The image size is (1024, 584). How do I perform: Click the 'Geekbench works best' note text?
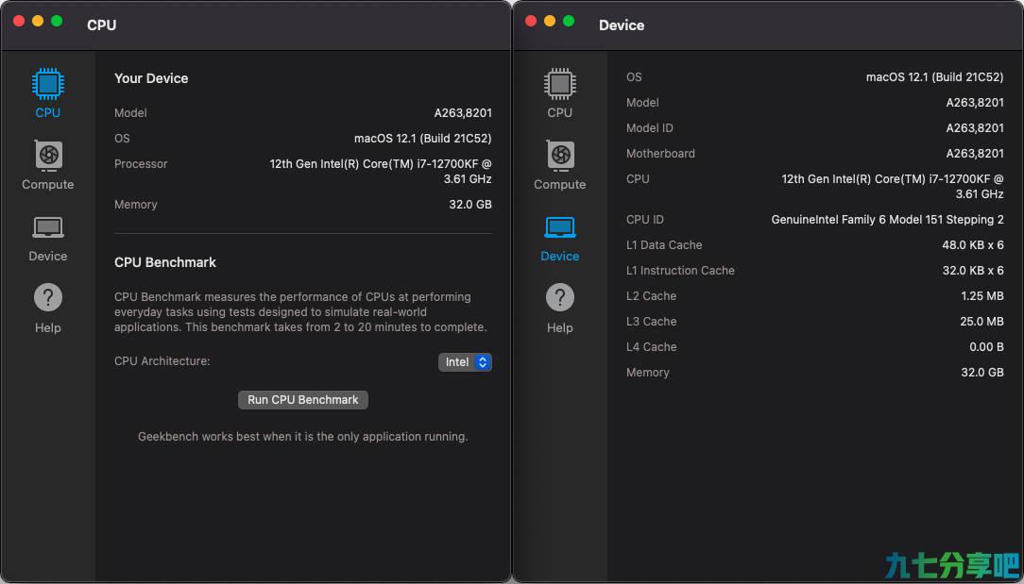click(x=303, y=437)
